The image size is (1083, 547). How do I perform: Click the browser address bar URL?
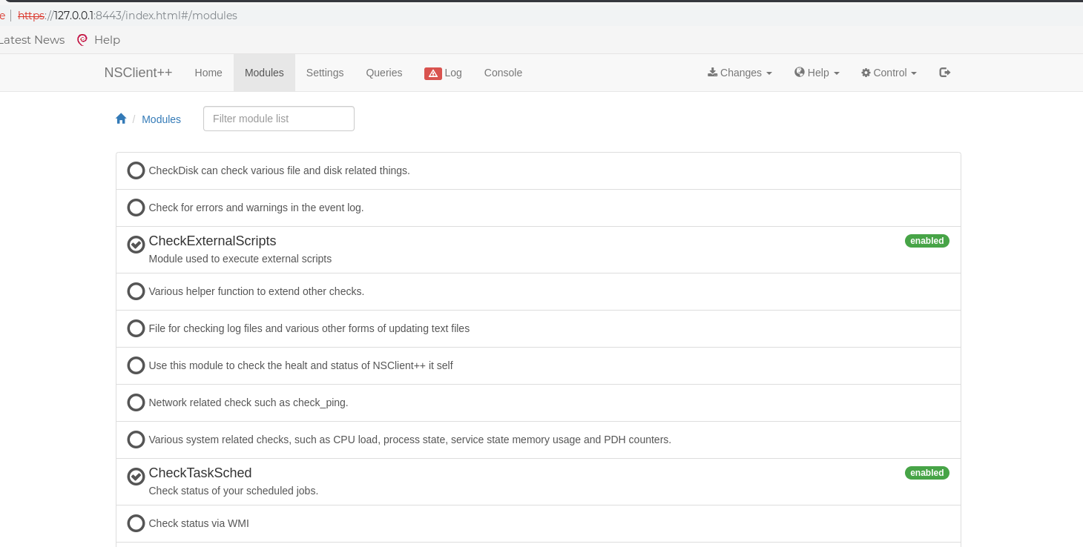[128, 16]
